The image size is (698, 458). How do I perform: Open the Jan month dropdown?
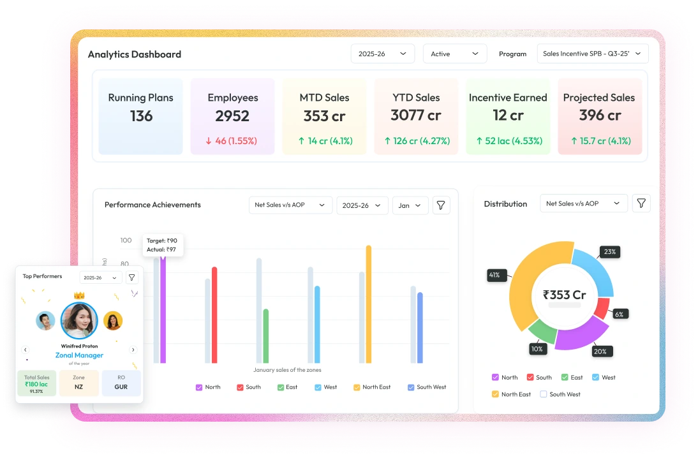(410, 205)
